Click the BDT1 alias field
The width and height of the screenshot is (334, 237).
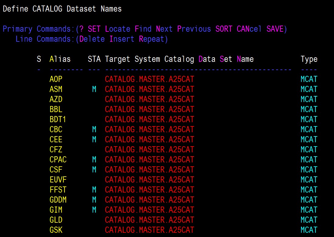tap(58, 119)
